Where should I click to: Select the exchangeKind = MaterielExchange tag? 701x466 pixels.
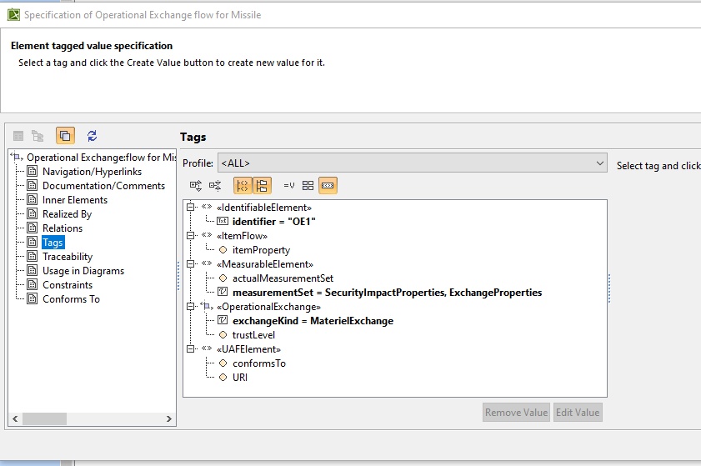coord(313,321)
